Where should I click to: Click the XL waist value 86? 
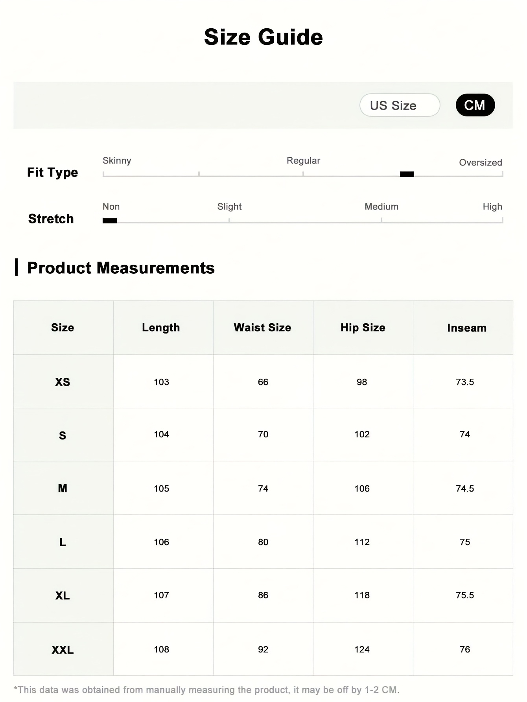coord(263,595)
